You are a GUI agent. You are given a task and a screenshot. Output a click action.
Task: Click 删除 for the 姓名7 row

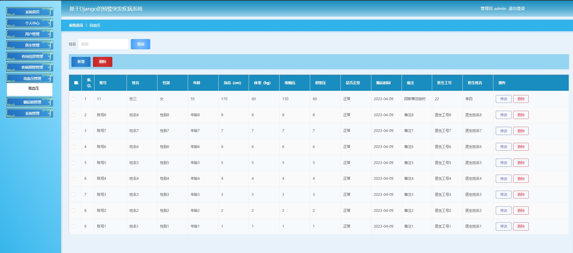click(521, 131)
